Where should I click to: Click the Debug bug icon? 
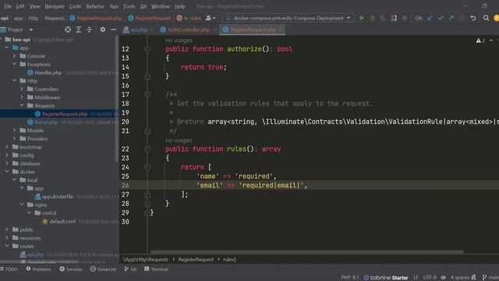[x=373, y=18]
